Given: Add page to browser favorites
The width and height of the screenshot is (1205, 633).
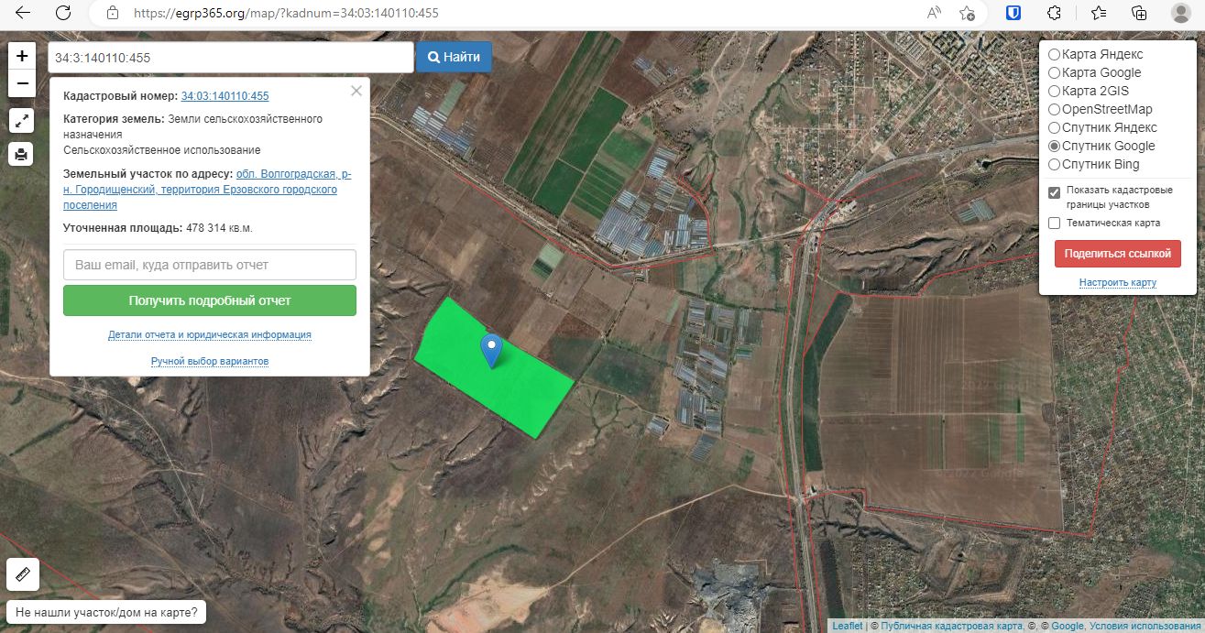Looking at the screenshot, I should pos(967,13).
